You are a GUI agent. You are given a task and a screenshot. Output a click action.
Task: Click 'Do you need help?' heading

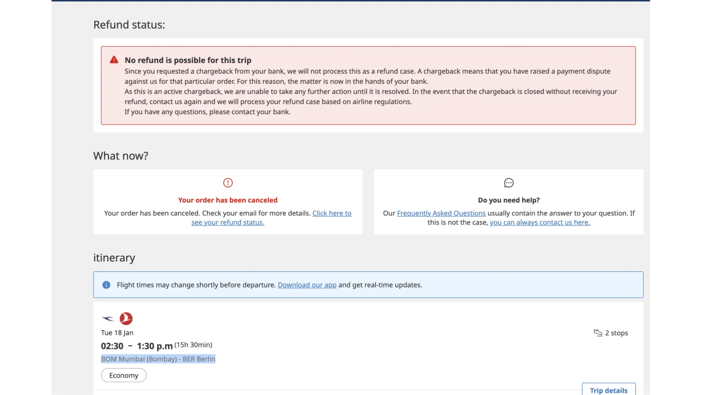[509, 200]
